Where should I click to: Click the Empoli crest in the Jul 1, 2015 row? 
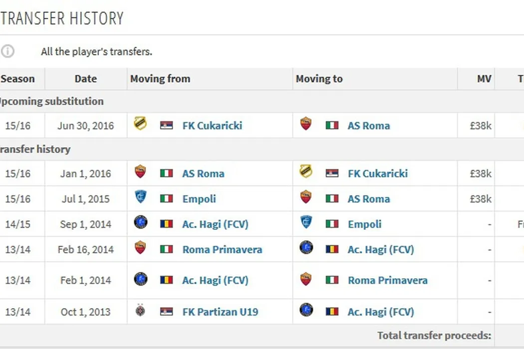click(x=140, y=197)
